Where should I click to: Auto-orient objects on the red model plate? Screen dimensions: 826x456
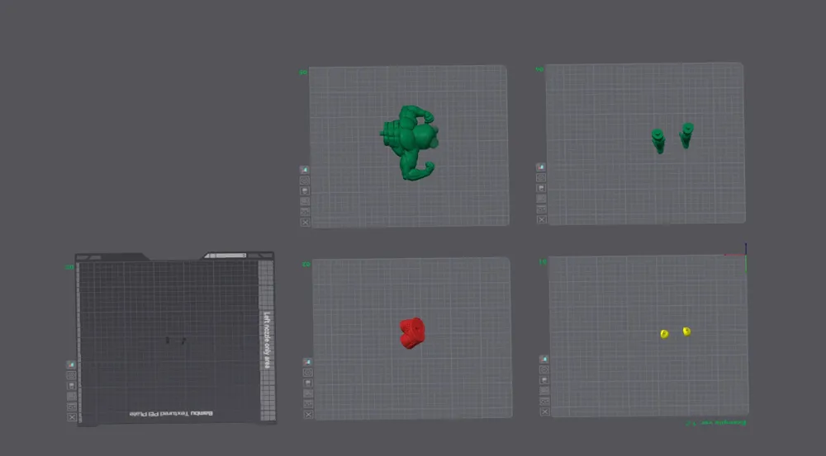(308, 404)
